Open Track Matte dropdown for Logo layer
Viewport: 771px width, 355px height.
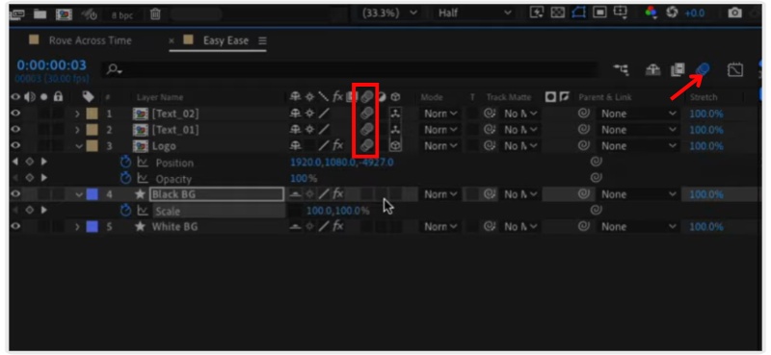pos(520,146)
